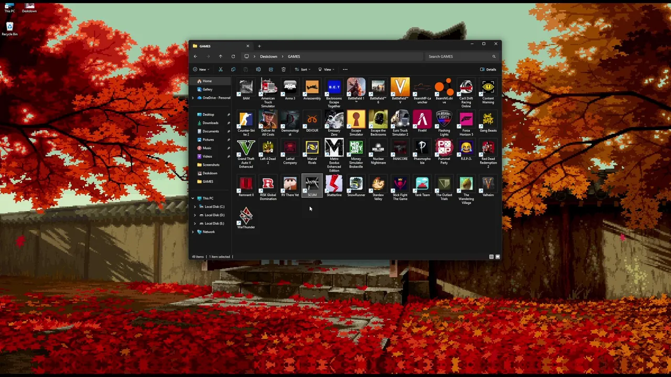Select the BeamNG.drive shortcut
Screen dimensions: 671x377
[x=444, y=91]
